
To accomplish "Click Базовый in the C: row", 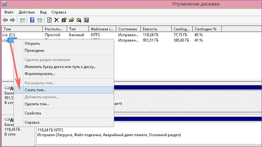I will (x=76, y=35).
